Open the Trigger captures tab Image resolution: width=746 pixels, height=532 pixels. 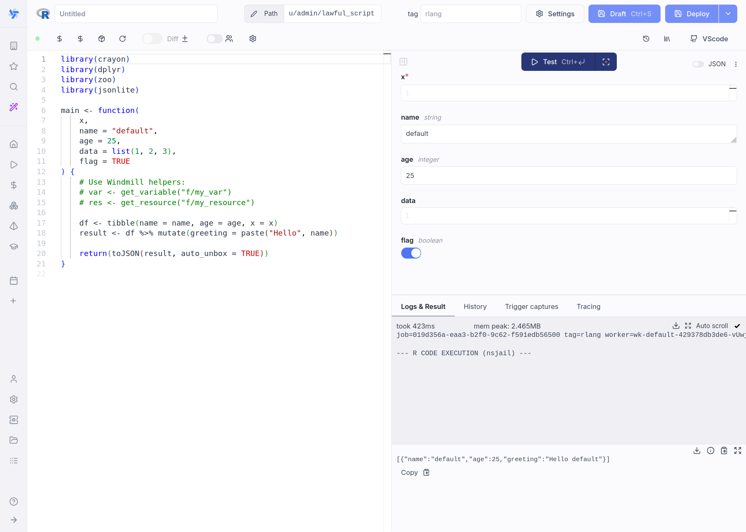coord(531,306)
